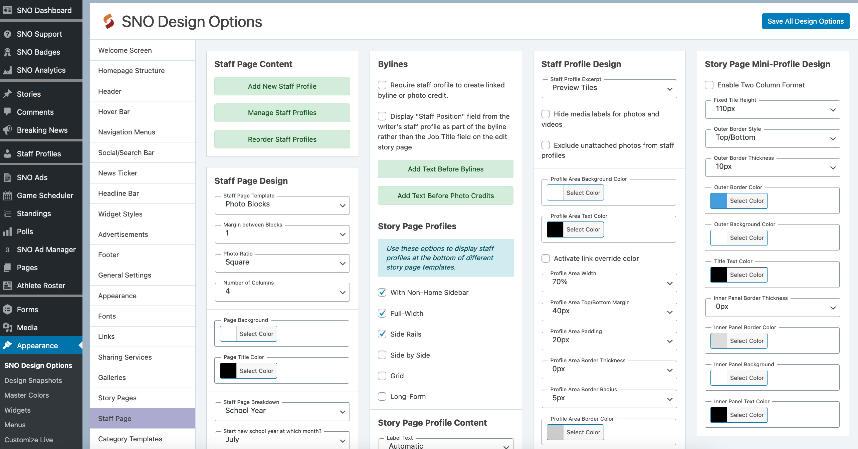
Task: Click the SNO Analytics chart icon
Action: 7,70
